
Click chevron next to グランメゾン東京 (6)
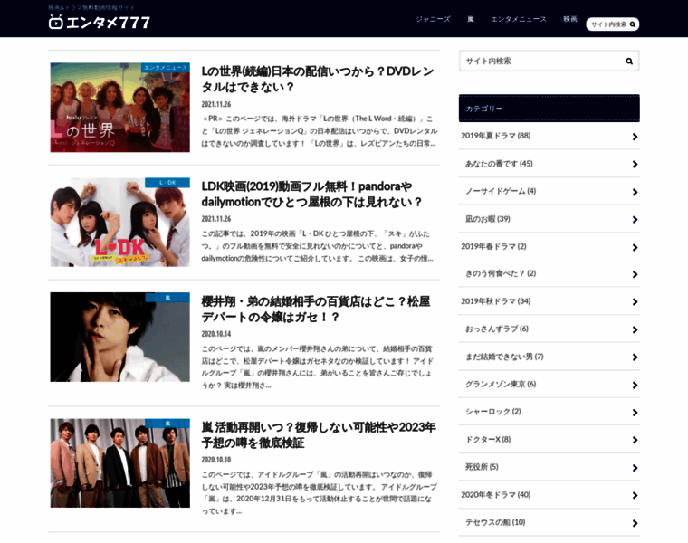click(635, 386)
